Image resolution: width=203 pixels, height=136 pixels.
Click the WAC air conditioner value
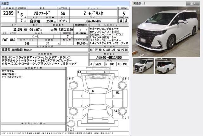click(13, 40)
